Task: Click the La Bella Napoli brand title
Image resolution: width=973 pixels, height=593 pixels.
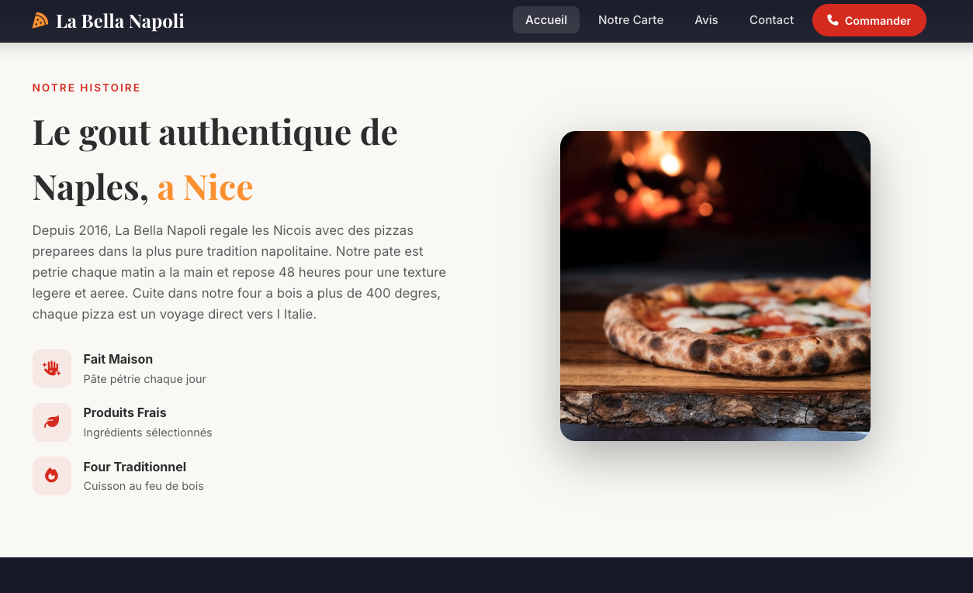Action: pos(120,21)
